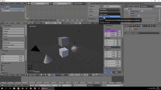
Task: Click play animation button in timeline
Action: tap(81, 85)
